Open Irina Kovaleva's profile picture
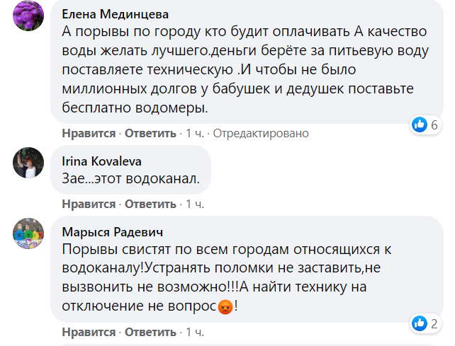The image size is (455, 346). 30,163
